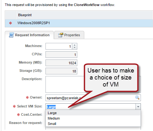Switch to the Properties tab
Screen dimensions: 153x131
click(69, 35)
